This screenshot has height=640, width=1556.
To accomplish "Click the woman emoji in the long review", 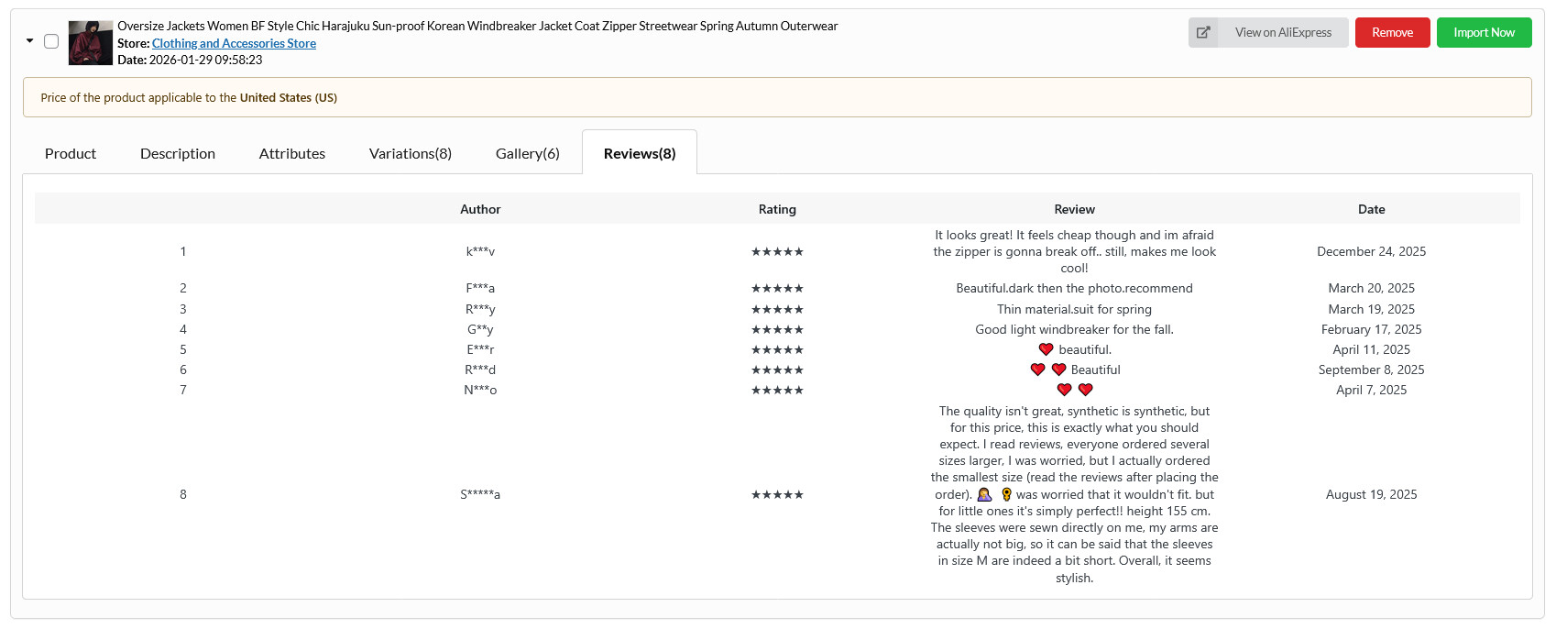I will pos(984,495).
